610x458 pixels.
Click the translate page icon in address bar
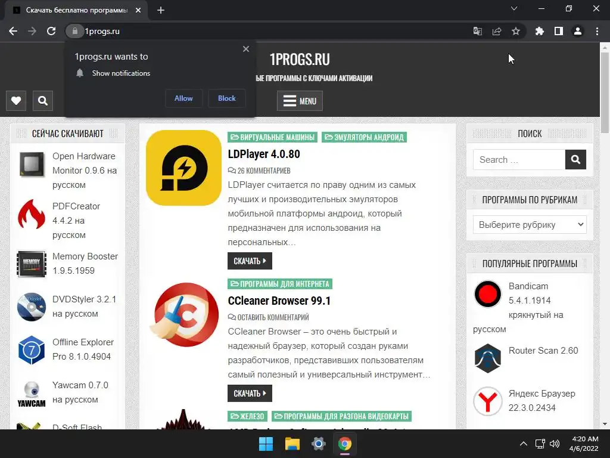pyautogui.click(x=477, y=31)
